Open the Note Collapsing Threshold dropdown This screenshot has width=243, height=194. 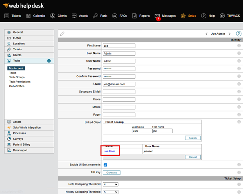[111, 184]
